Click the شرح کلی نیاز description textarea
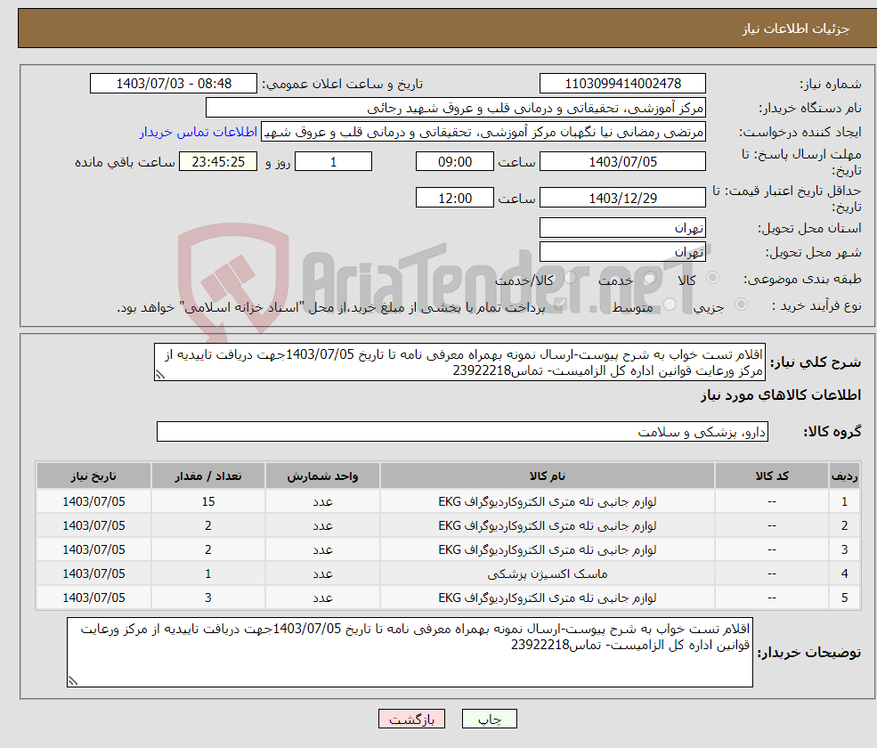The height and width of the screenshot is (748, 877). point(459,362)
